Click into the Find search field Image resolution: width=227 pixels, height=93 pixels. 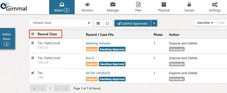click(222, 23)
